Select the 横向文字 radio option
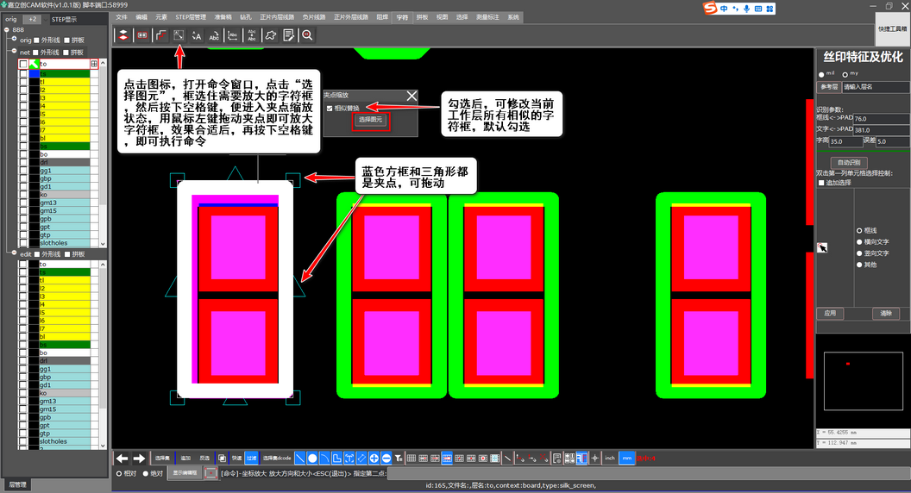The width and height of the screenshot is (911, 493). (858, 242)
